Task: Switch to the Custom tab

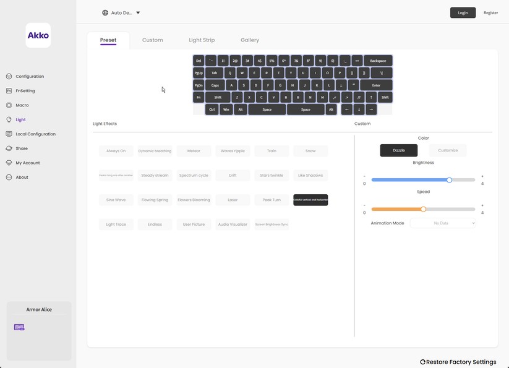Action: pos(153,40)
